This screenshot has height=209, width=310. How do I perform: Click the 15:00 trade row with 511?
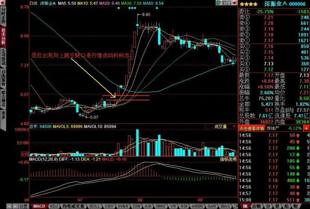274,200
